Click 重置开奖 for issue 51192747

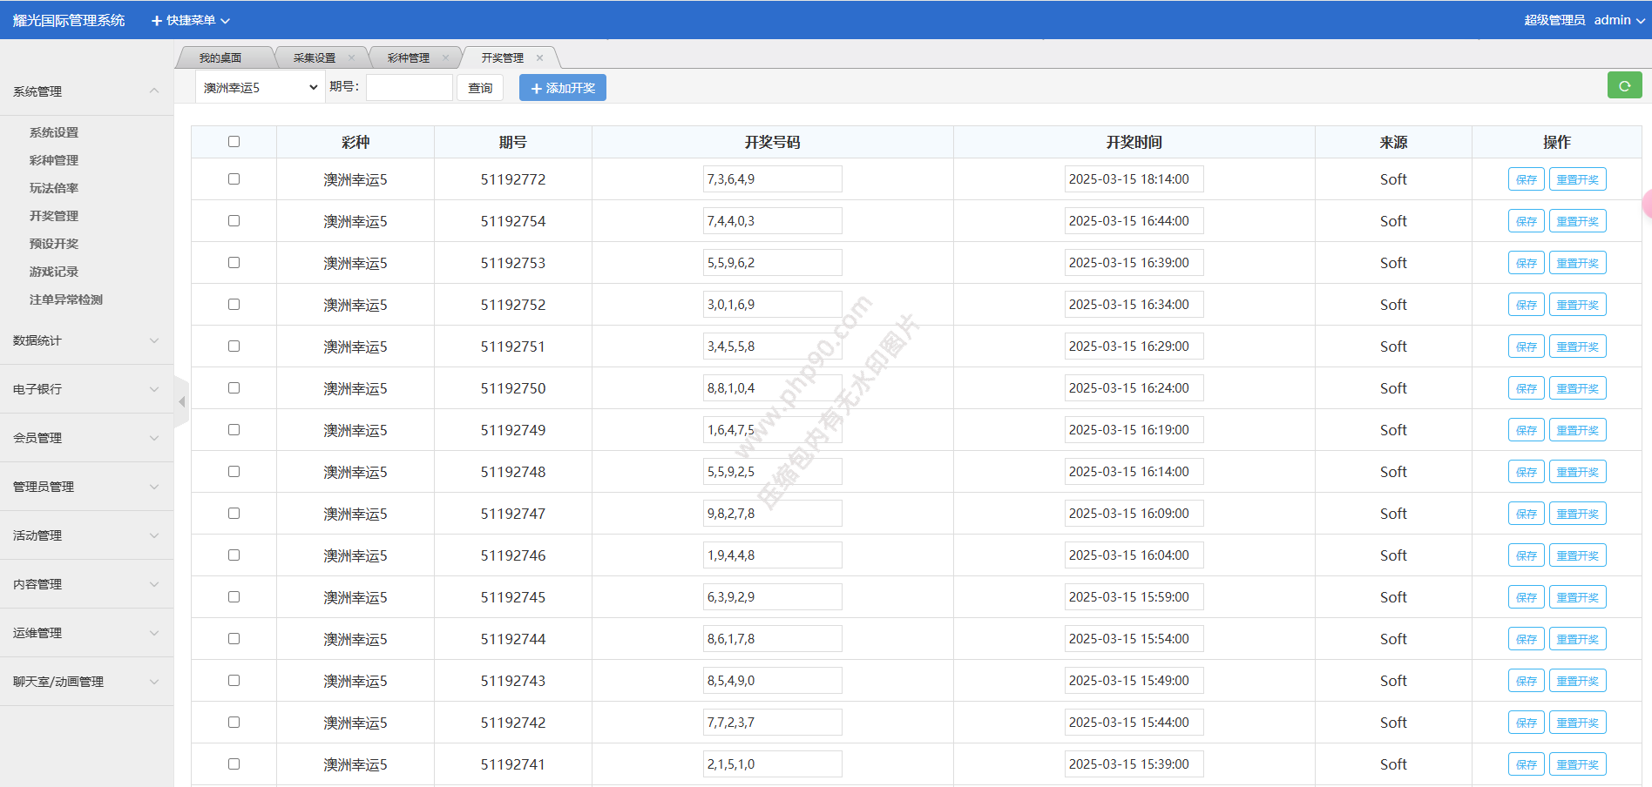point(1577,514)
